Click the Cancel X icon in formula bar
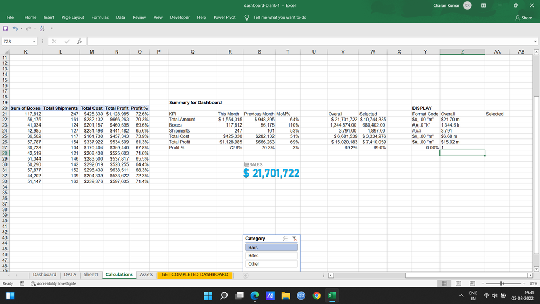Image resolution: width=540 pixels, height=304 pixels. coord(54,41)
